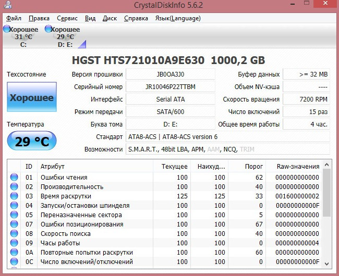The height and width of the screenshot is (276, 339).
Task: Click the firmware version field JB0OA3J0
Action: (171, 74)
